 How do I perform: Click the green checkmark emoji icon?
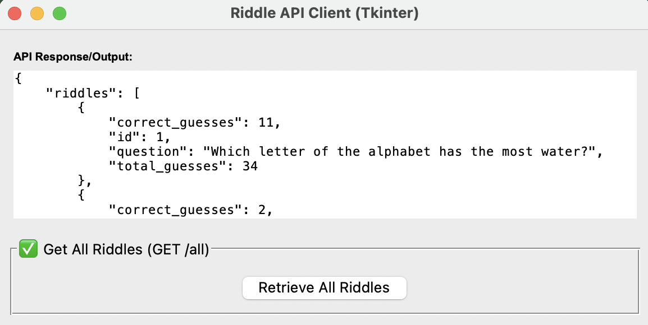pos(27,249)
